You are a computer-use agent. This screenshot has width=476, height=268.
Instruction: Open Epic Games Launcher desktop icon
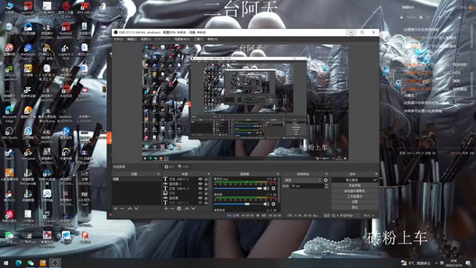[x=47, y=218]
